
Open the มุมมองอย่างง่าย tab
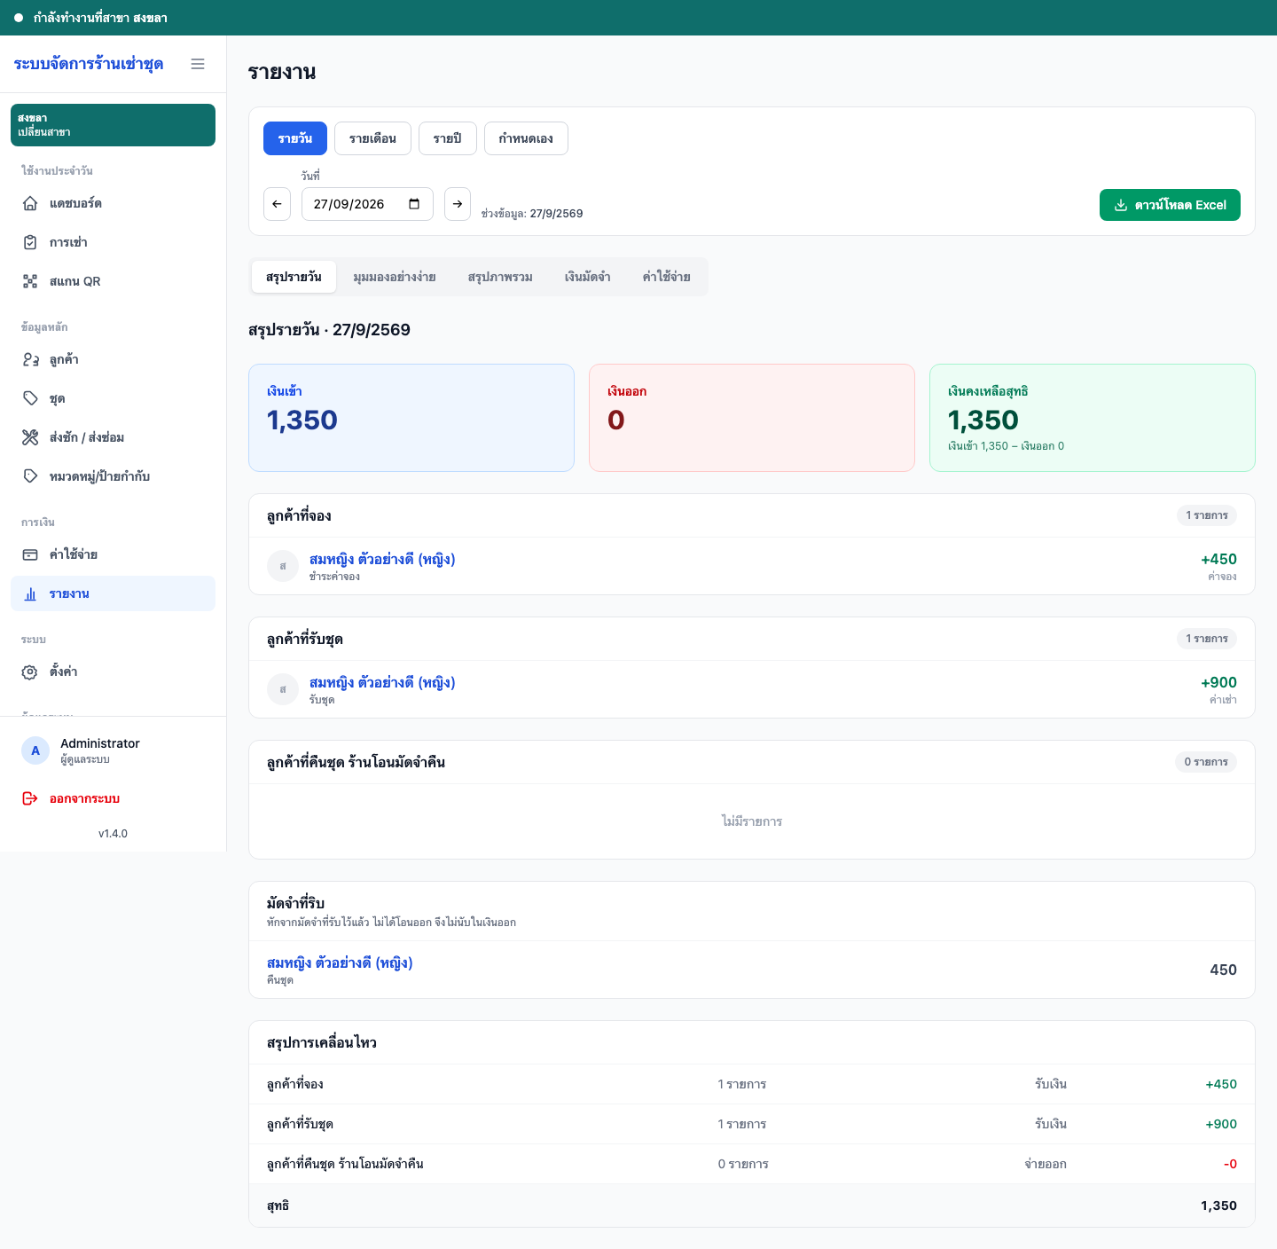click(395, 277)
